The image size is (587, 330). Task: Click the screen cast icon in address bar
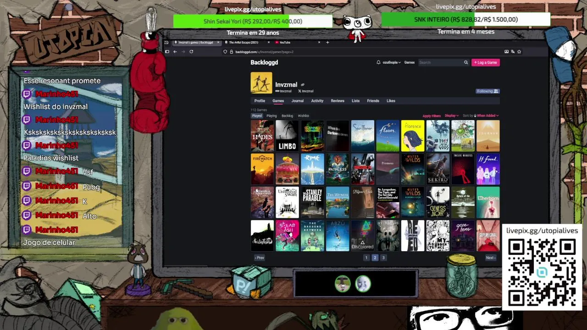(506, 52)
